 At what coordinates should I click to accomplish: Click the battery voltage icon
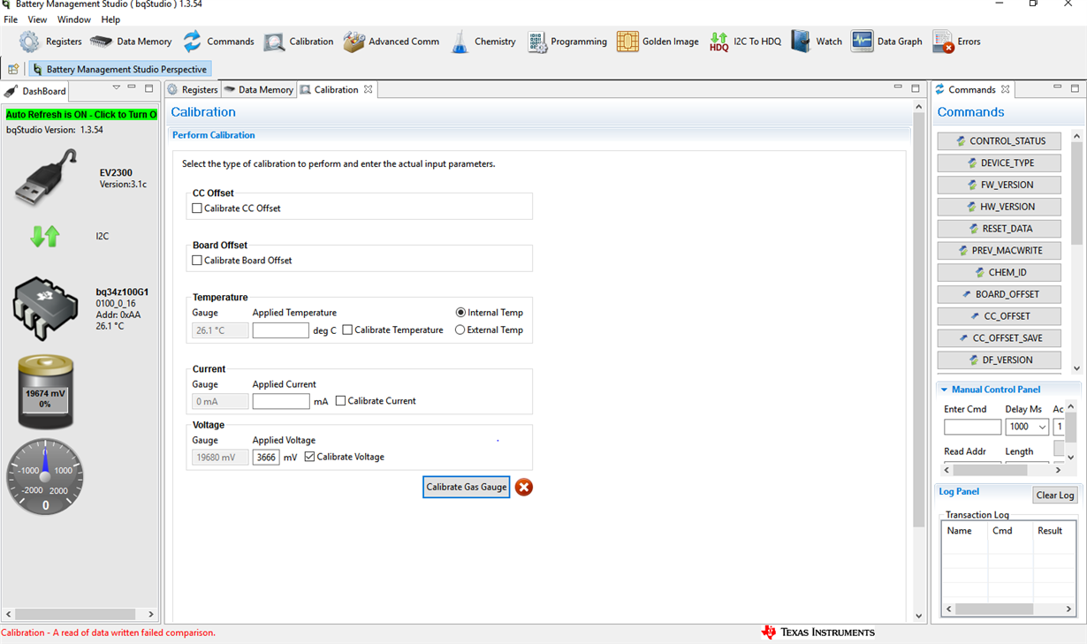point(46,392)
